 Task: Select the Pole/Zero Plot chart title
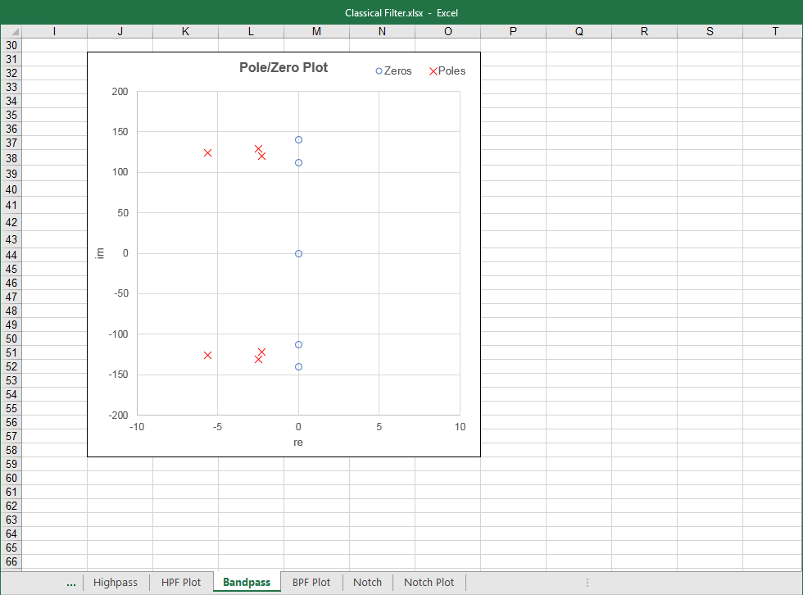pyautogui.click(x=283, y=68)
